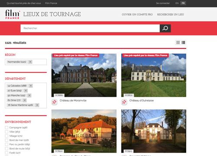Pin the Château d'Outrelaise location

click(124, 102)
